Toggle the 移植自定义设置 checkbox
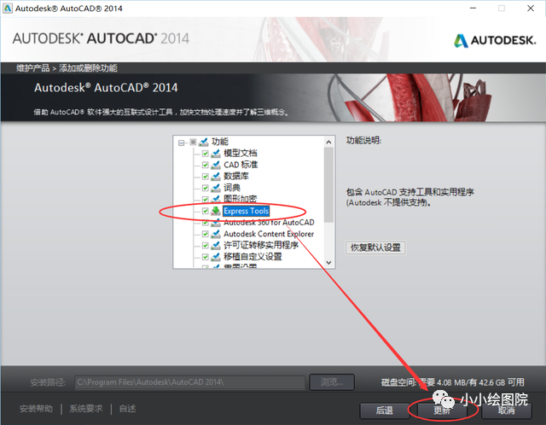The image size is (546, 425). [206, 257]
